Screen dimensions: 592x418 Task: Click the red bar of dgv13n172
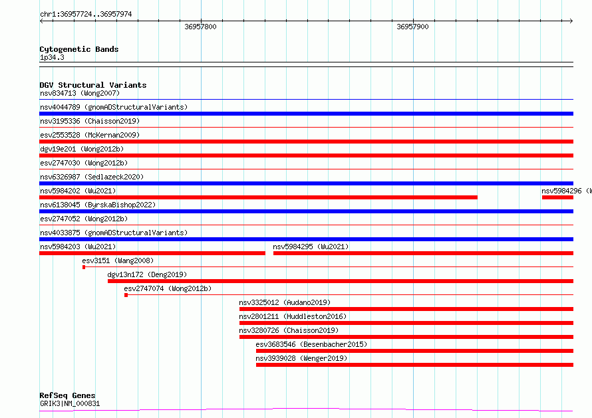[x=341, y=281]
